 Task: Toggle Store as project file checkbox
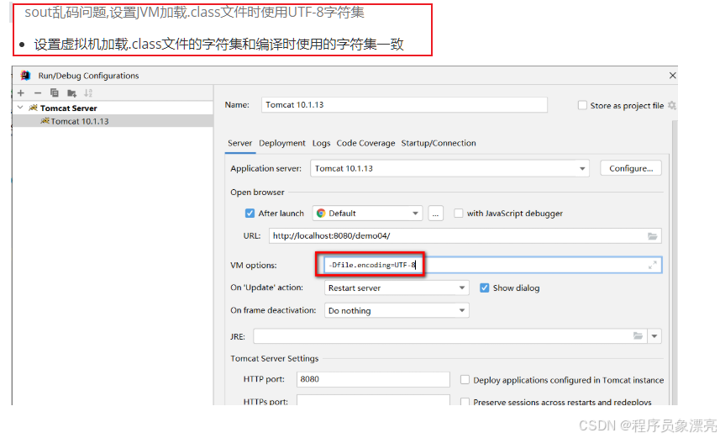[x=582, y=105]
